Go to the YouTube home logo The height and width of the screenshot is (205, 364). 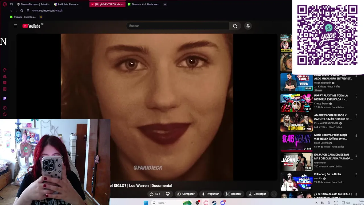pyautogui.click(x=32, y=26)
